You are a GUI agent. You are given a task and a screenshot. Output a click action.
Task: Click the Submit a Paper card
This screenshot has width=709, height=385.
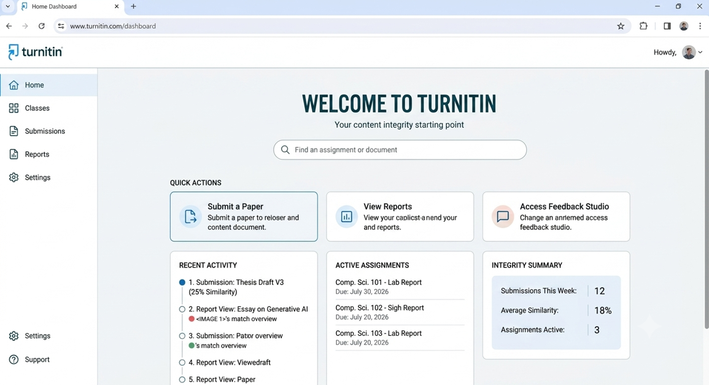244,216
